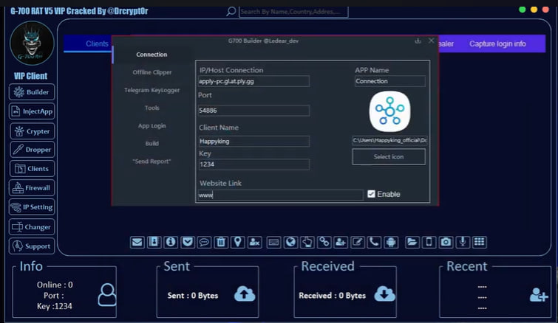Open the Capture login info tab
The height and width of the screenshot is (323, 558).
pos(497,44)
